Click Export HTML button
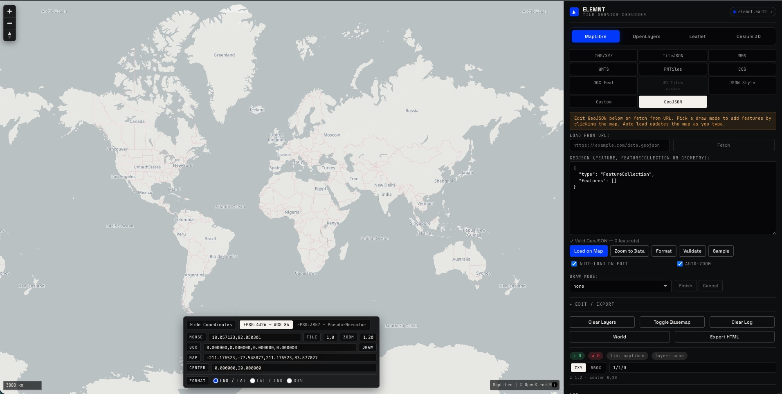Screen dimensions: 782x394 click(x=724, y=337)
